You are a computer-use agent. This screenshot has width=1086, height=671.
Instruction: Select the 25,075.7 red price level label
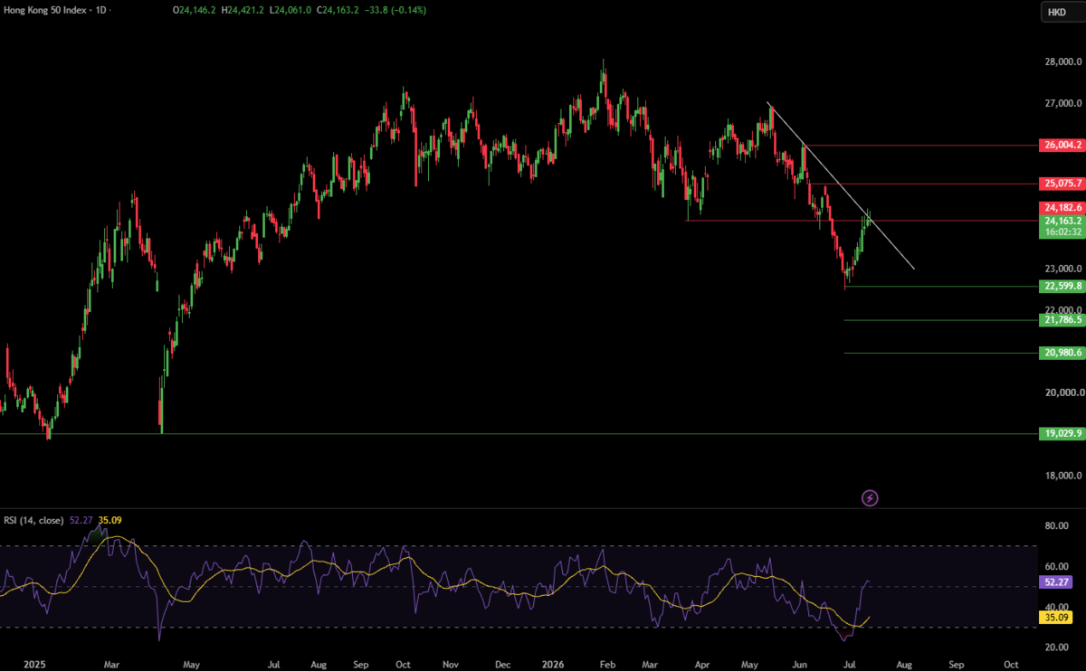tap(1062, 184)
